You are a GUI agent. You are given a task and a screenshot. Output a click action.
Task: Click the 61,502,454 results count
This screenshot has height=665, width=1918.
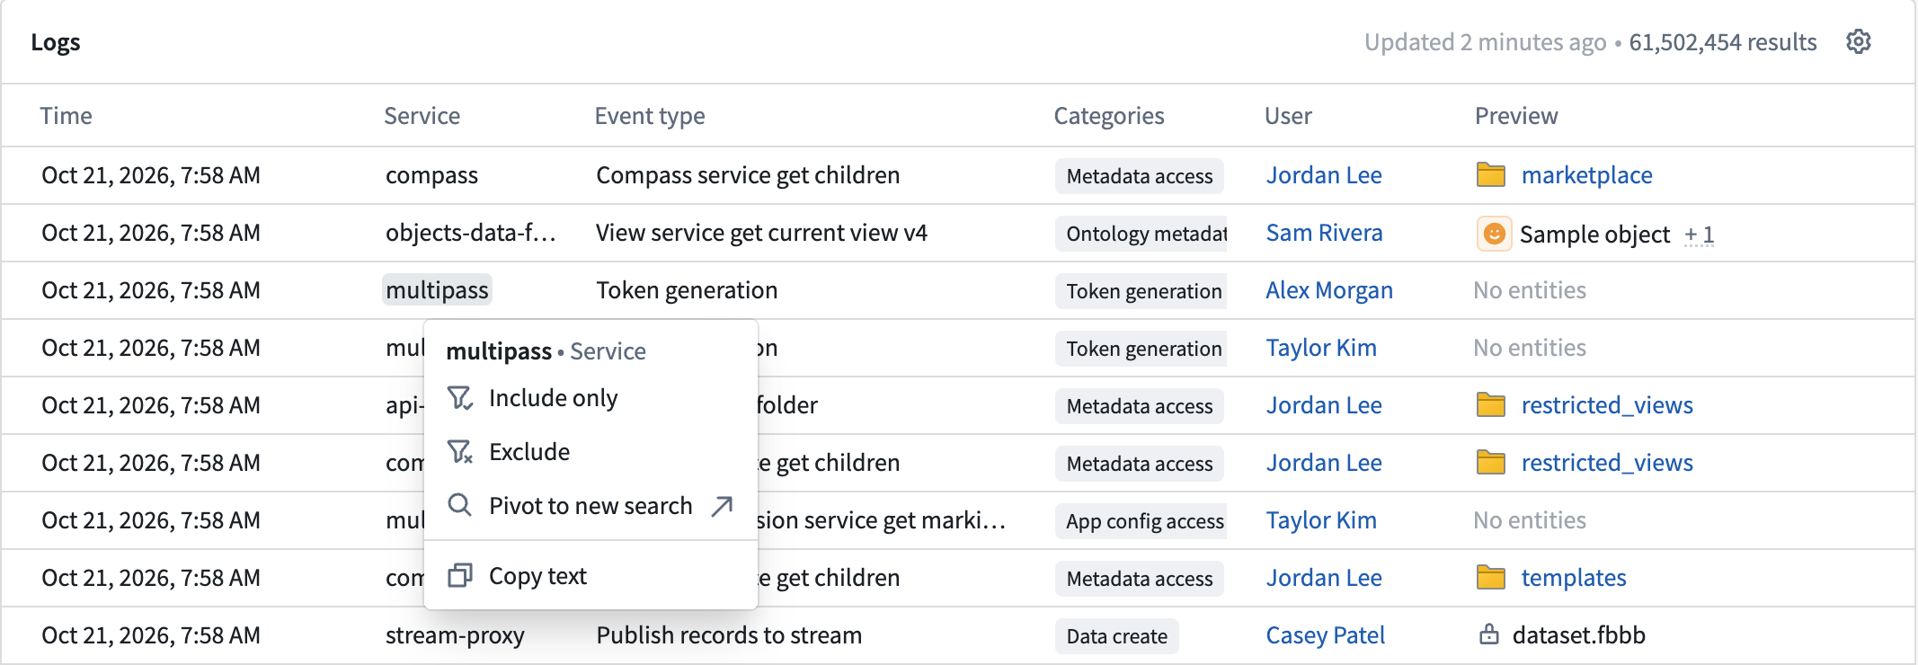coord(1723,42)
